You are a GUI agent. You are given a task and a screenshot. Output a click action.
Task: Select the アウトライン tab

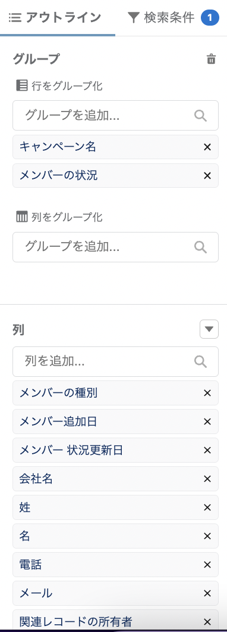pos(55,18)
